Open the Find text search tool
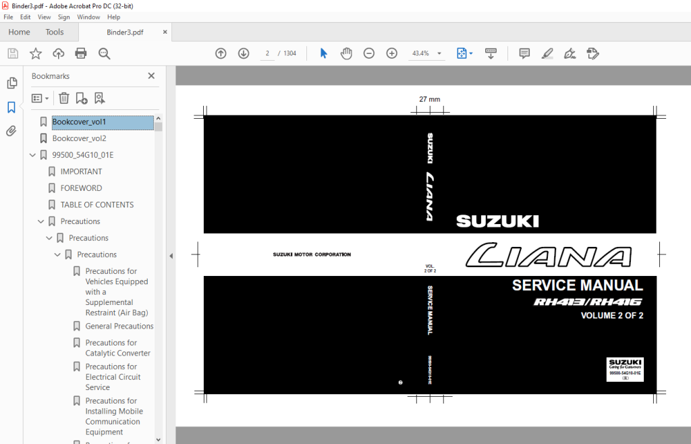 [105, 54]
